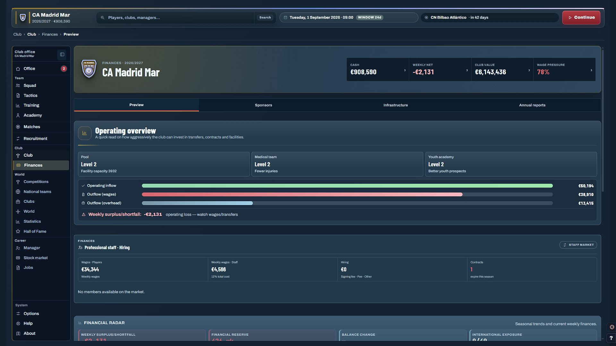Select Finances in the sidebar
616x346 pixels.
(41, 165)
